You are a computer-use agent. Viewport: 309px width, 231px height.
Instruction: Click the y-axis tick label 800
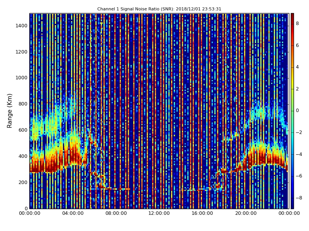(23, 104)
